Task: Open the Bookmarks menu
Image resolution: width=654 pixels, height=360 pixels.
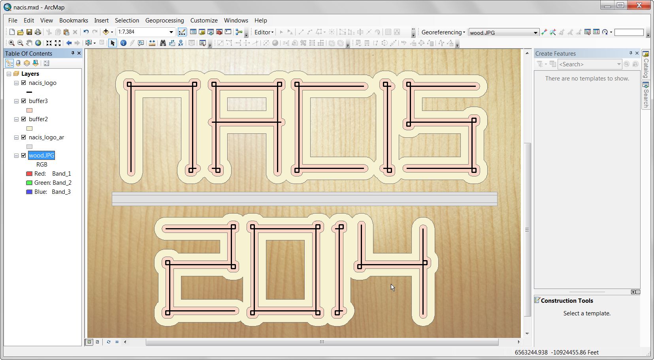Action: coord(74,21)
